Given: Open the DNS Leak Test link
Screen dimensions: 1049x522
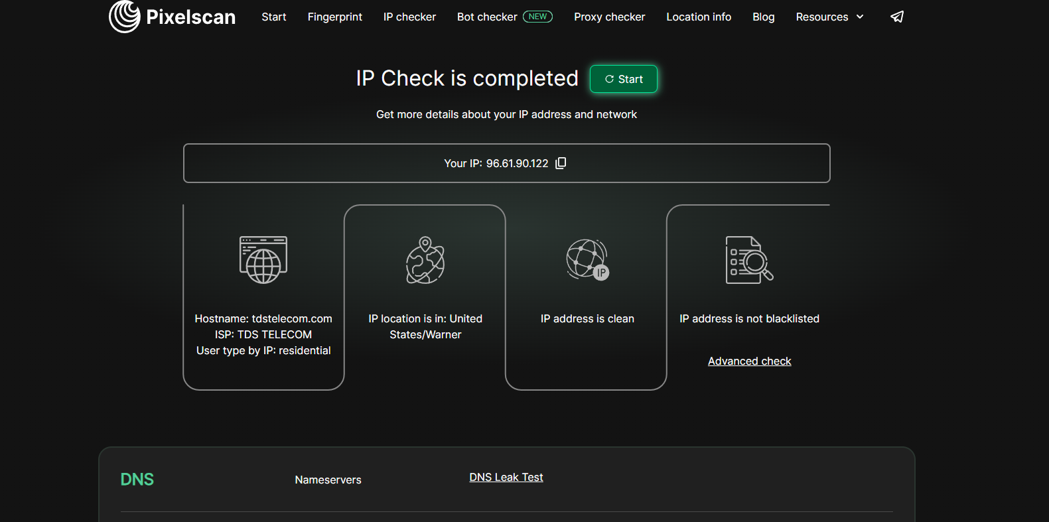Looking at the screenshot, I should click(x=506, y=477).
